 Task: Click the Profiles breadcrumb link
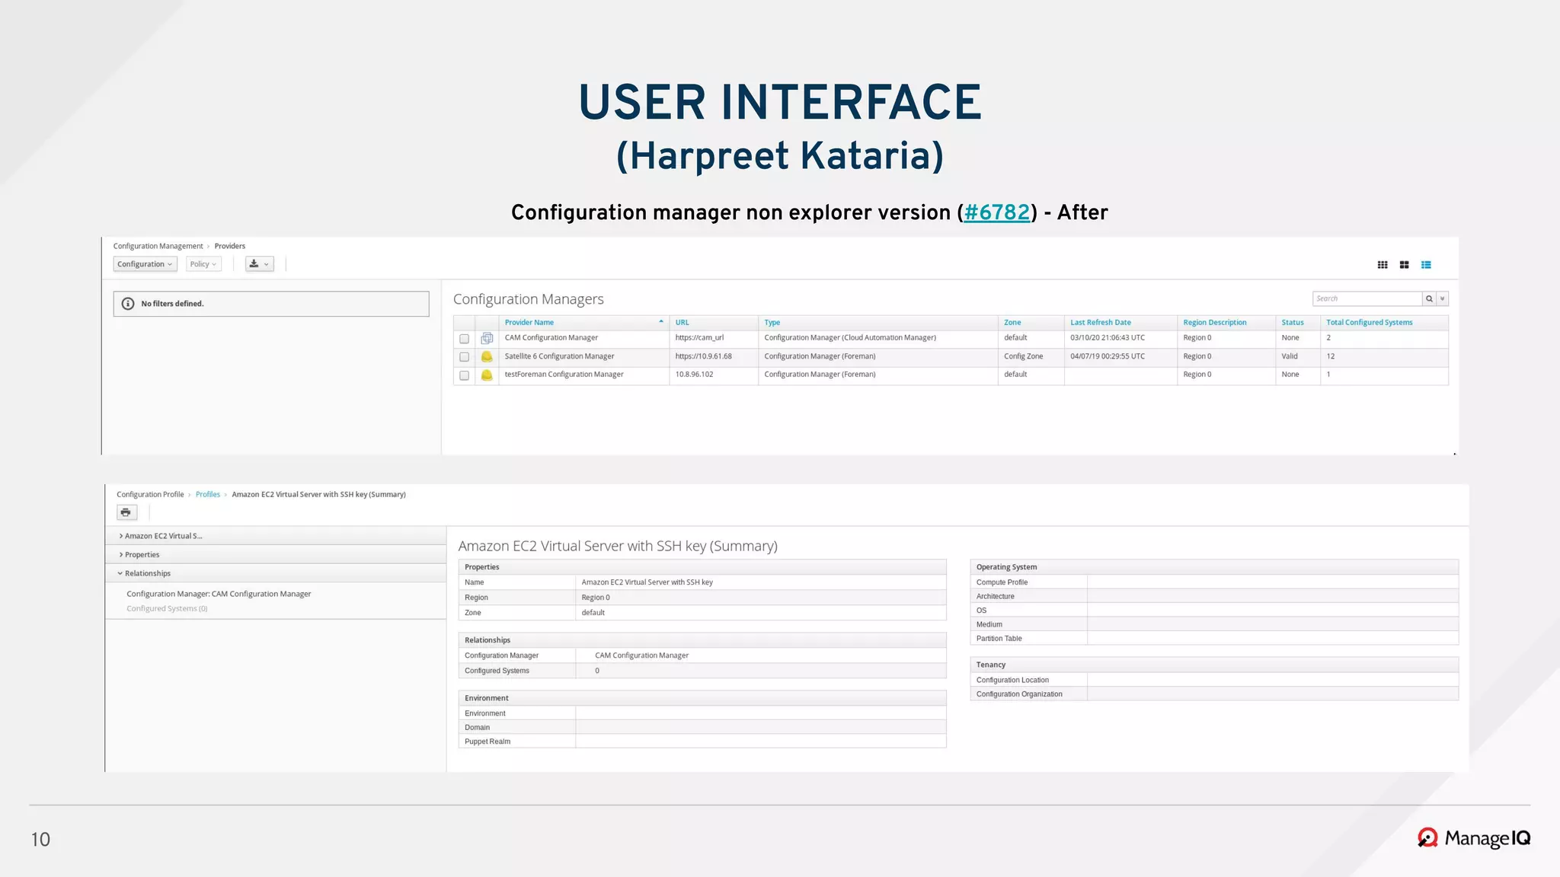pyautogui.click(x=208, y=495)
